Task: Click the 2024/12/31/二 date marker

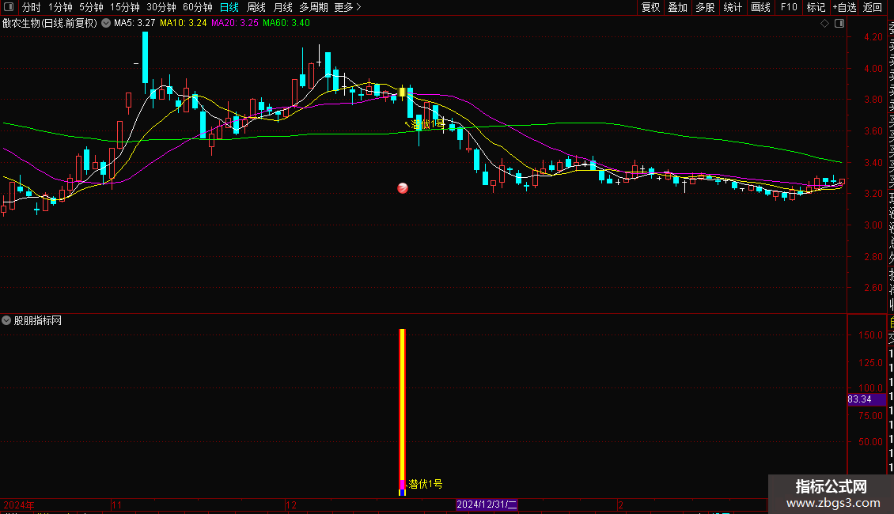Action: (487, 505)
